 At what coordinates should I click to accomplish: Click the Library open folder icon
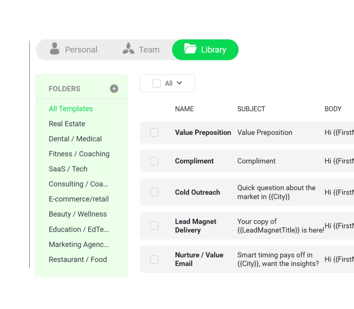coord(190,49)
